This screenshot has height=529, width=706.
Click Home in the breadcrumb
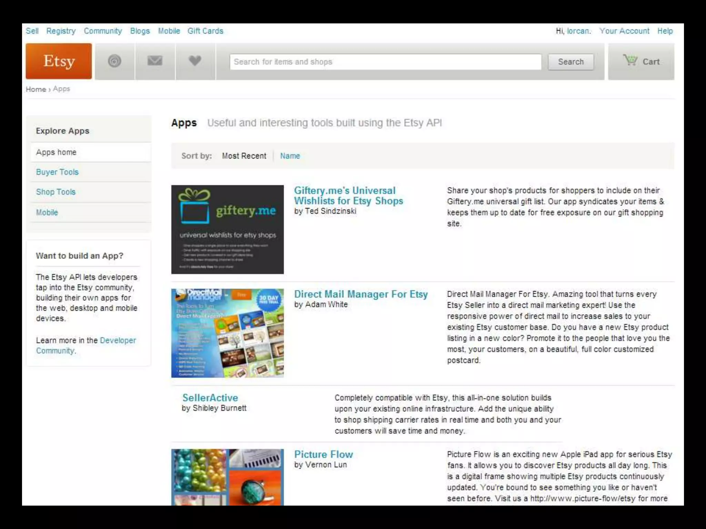(x=36, y=89)
